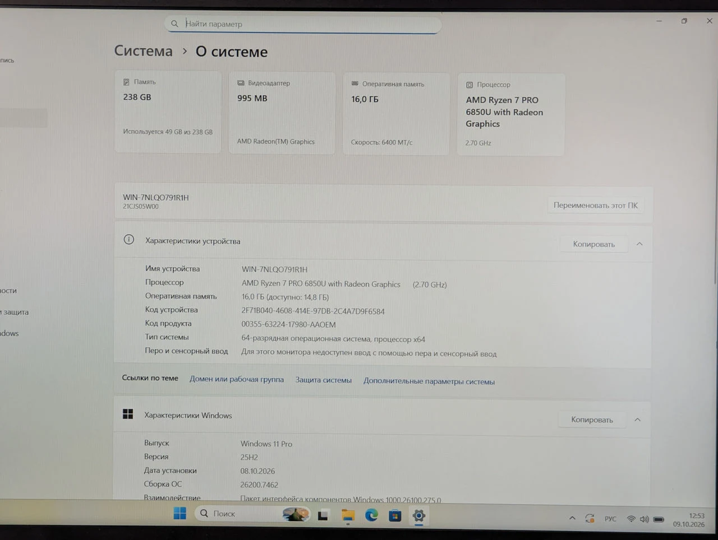The height and width of the screenshot is (540, 718).
Task: Open Microsoft Store from the taskbar
Action: pos(395,515)
